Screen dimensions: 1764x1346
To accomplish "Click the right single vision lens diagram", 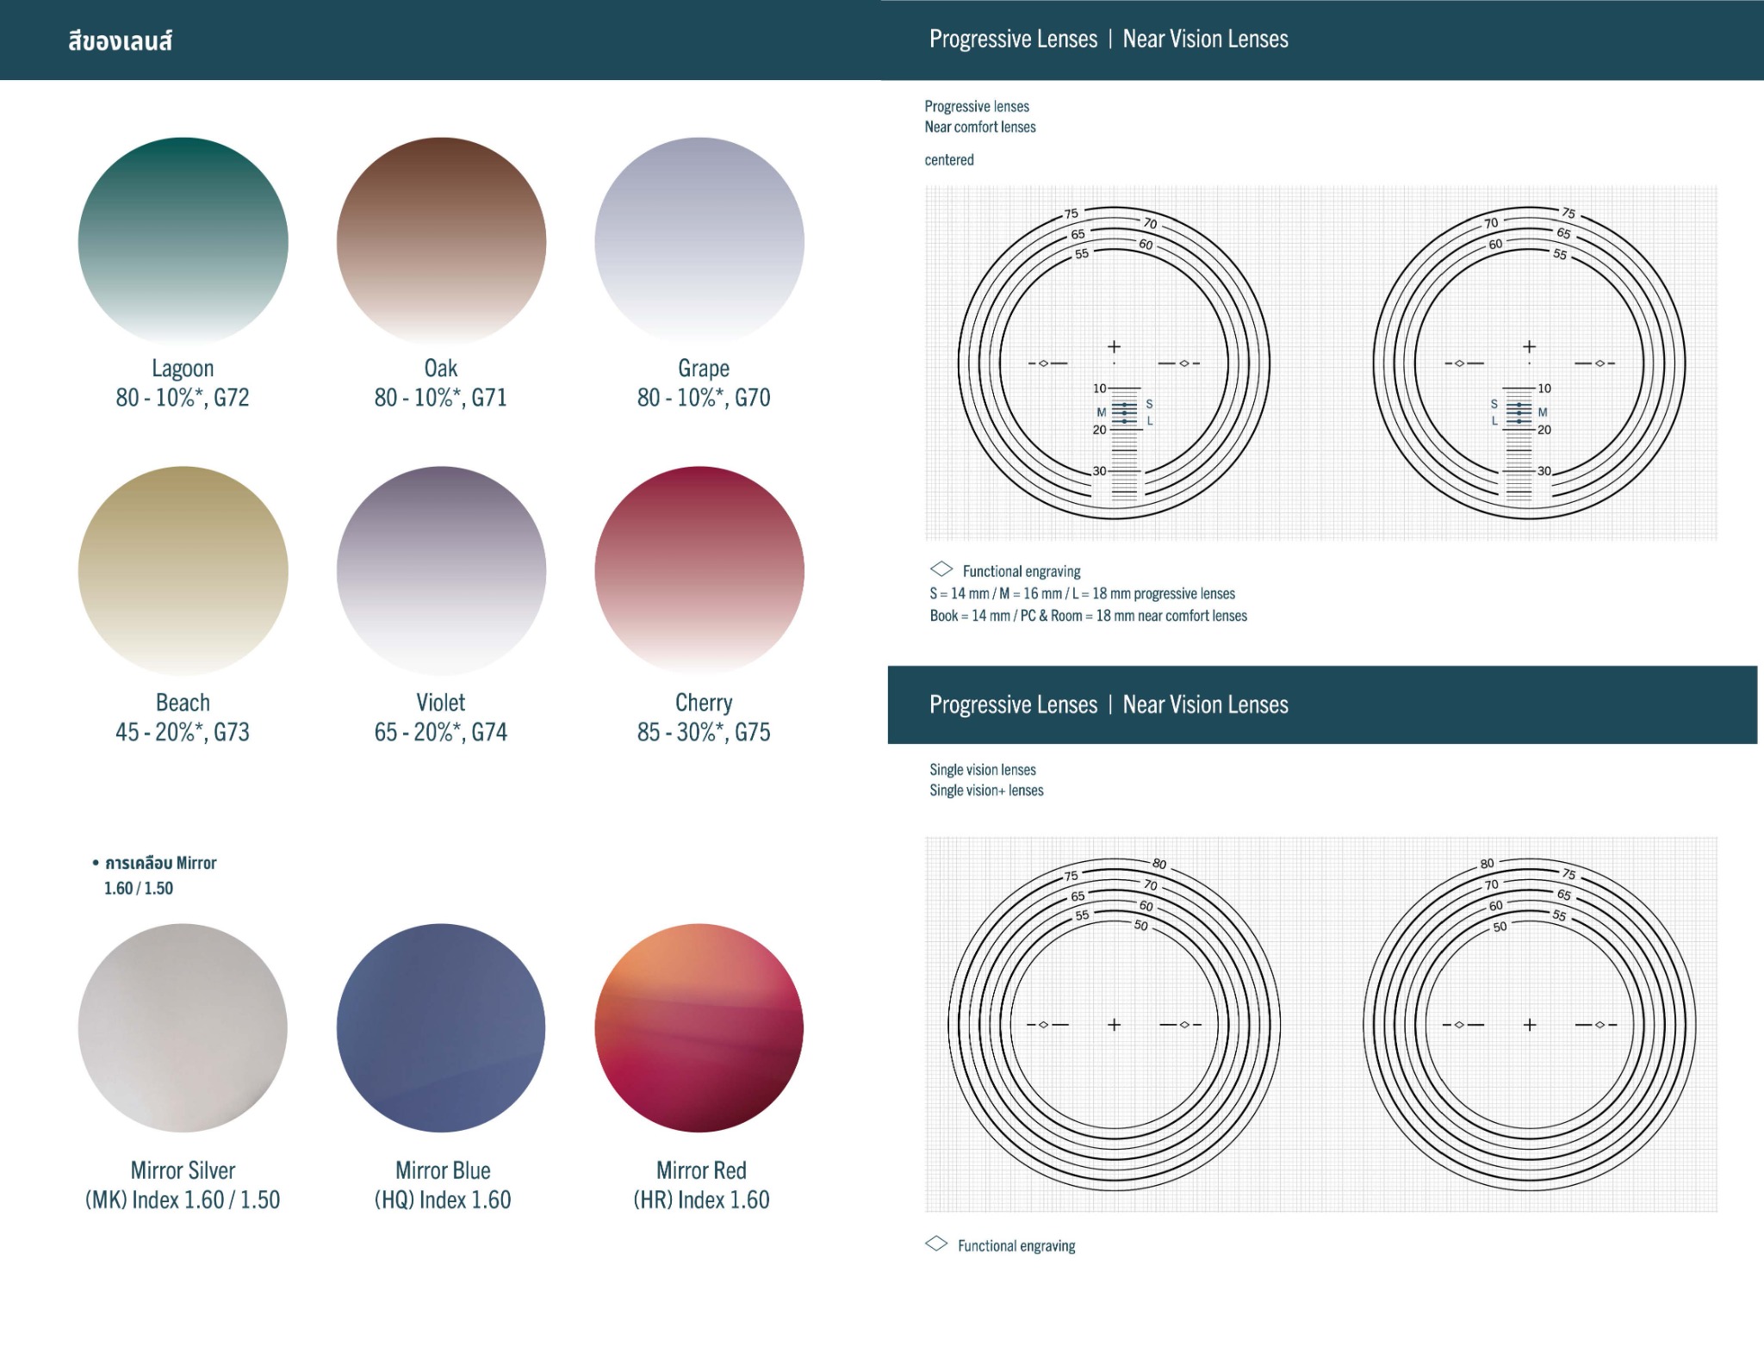I will (x=1529, y=1024).
